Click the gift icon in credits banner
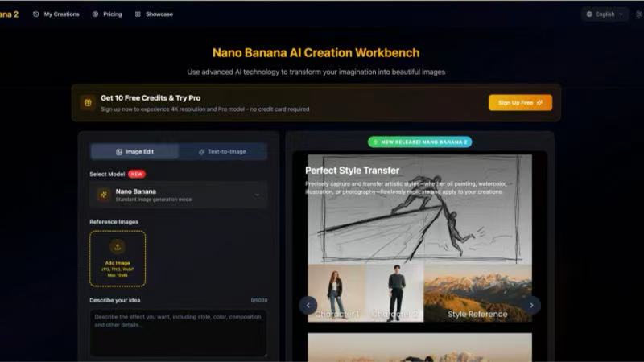Screen dimensions: 644x362 [x=87, y=103]
